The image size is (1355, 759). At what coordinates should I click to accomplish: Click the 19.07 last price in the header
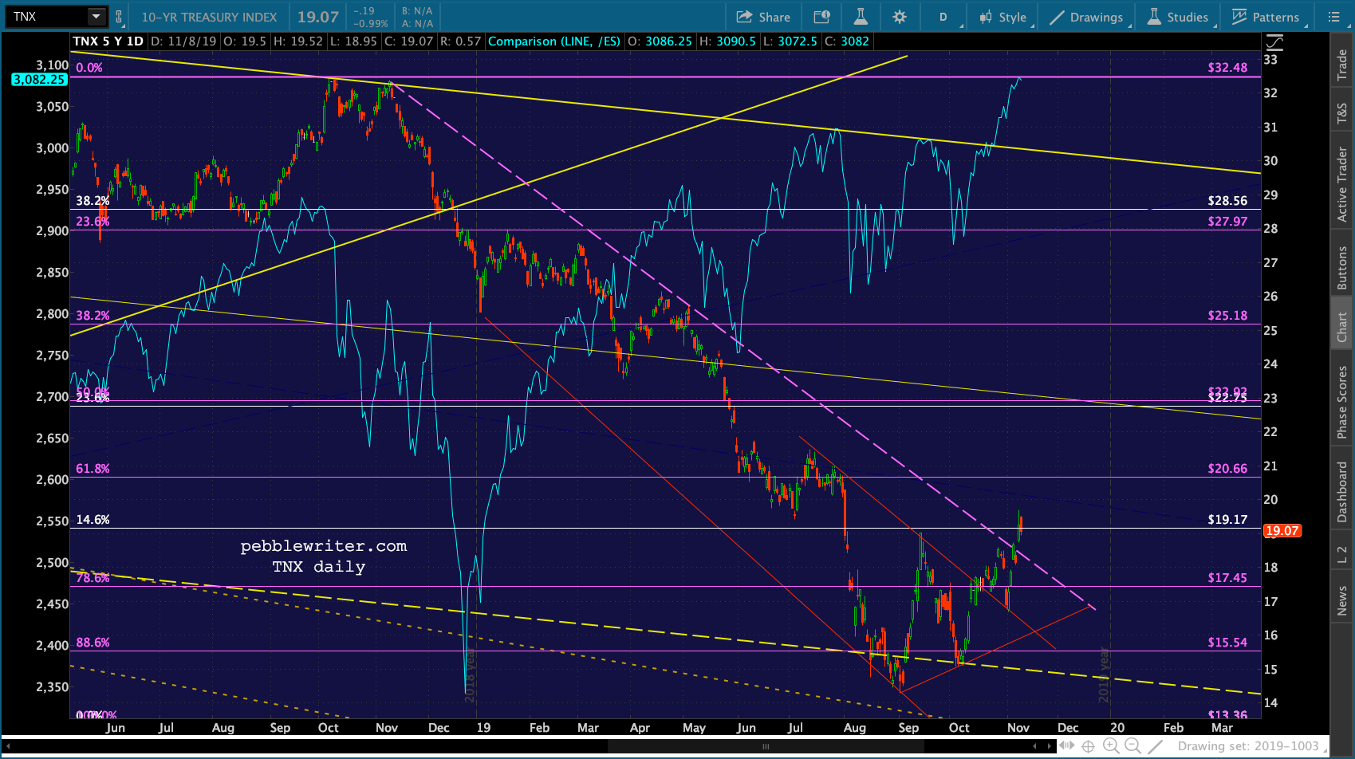[x=318, y=17]
